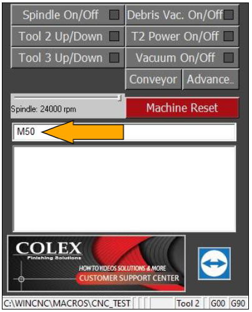Toggle the Tool 2 Up/Down indicator box
Screen dimensions: 252x312
click(x=114, y=36)
